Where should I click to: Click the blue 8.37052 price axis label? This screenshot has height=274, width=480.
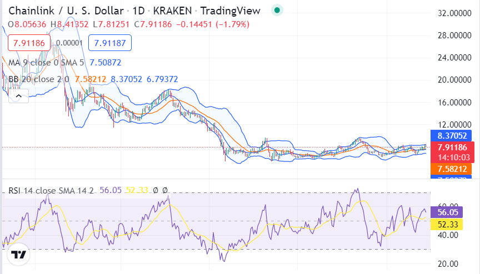451,136
